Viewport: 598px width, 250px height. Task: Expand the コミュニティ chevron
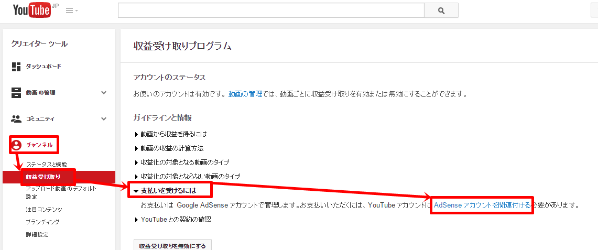coord(104,119)
